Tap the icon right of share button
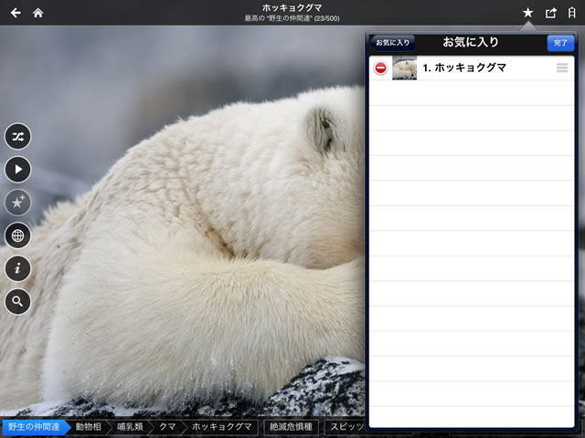The height and width of the screenshot is (438, 585). pos(571,13)
